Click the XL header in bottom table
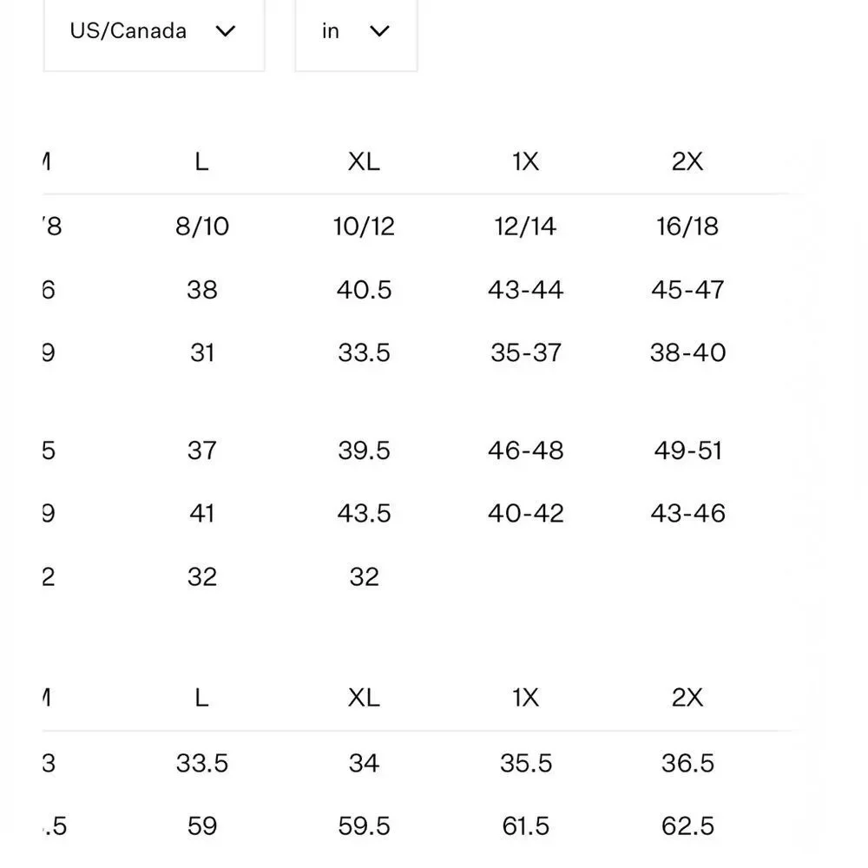Screen dimensions: 868x868 pyautogui.click(x=364, y=698)
